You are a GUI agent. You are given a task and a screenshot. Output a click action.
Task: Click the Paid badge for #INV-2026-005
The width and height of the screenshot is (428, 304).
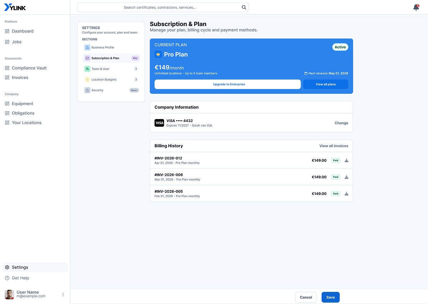[x=336, y=194]
